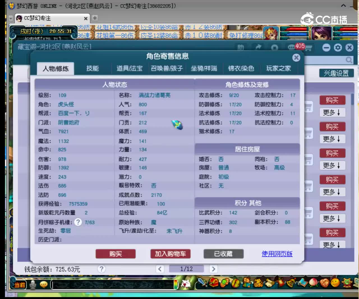Image resolution: width=359 pixels, height=299 pixels.
Task: Open the second 更多 dropdown in listing
Action: click(x=332, y=139)
